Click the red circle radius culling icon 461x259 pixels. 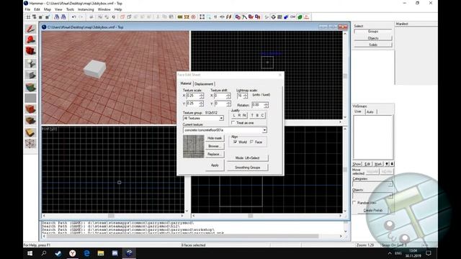tap(194, 17)
